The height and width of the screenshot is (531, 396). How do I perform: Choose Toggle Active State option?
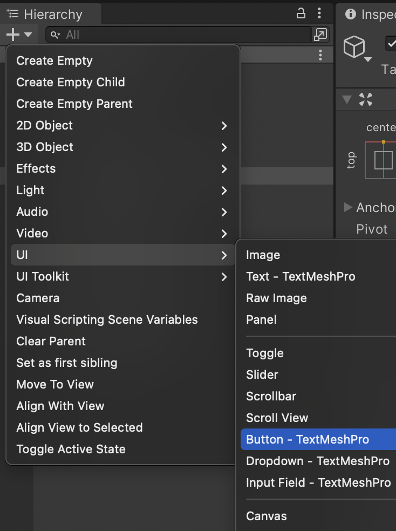[x=71, y=449]
